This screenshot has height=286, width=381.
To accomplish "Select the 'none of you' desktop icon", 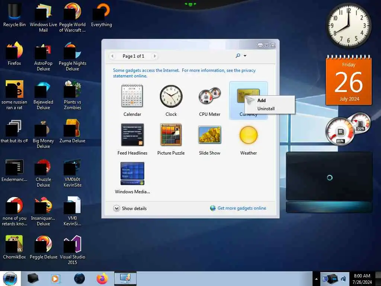I will click(15, 211).
